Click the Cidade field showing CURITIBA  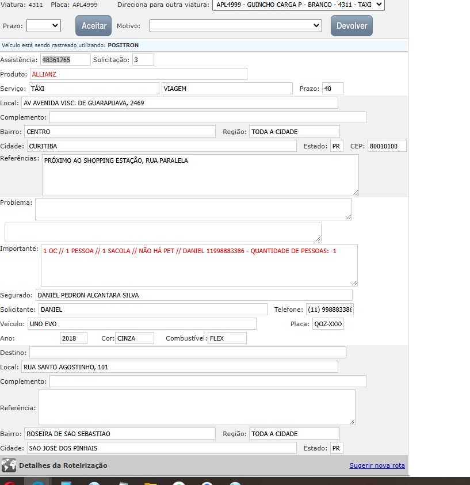(162, 146)
